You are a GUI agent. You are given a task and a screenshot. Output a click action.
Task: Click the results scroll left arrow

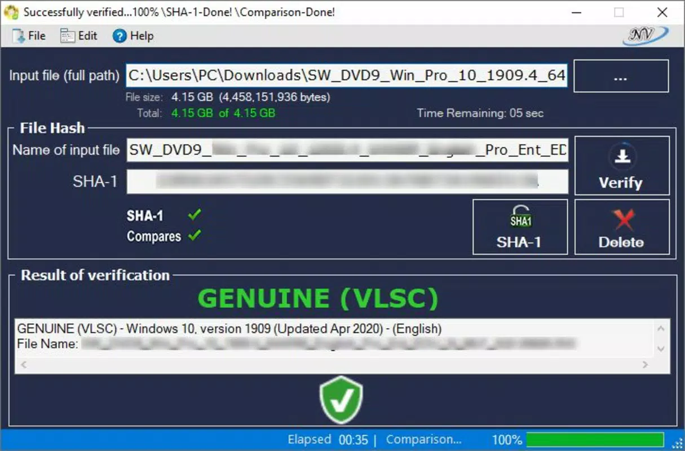23,365
